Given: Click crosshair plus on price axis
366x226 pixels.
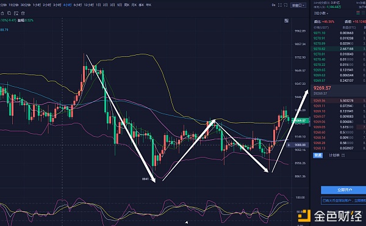Looking at the screenshot, I should pyautogui.click(x=289, y=145).
